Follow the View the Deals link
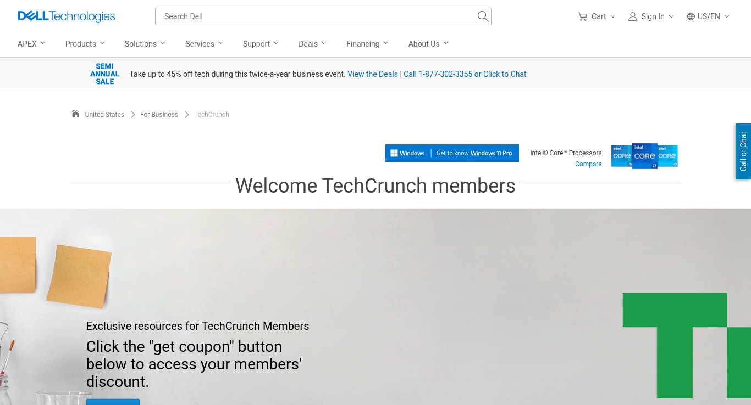The width and height of the screenshot is (751, 405). [373, 74]
